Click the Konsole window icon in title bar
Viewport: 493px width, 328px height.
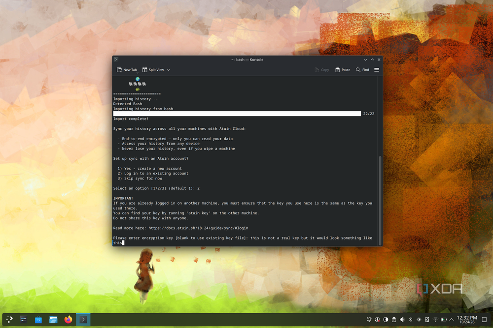tap(116, 60)
